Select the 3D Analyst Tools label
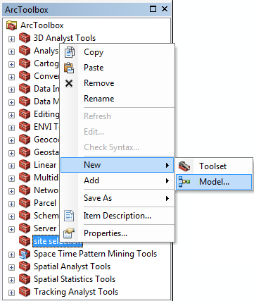The image size is (254, 301). point(65,38)
